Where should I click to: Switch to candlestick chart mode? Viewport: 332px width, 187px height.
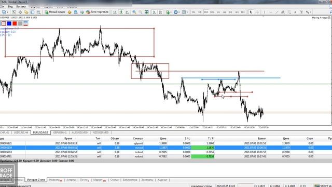coord(121,12)
